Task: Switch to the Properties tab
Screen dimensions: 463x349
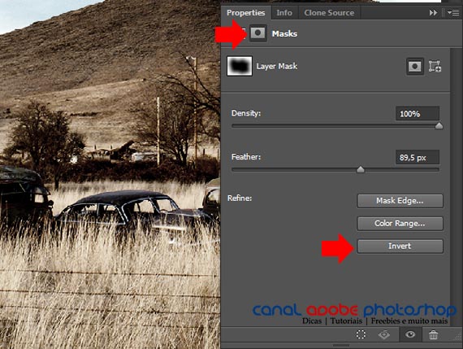Action: [245, 13]
